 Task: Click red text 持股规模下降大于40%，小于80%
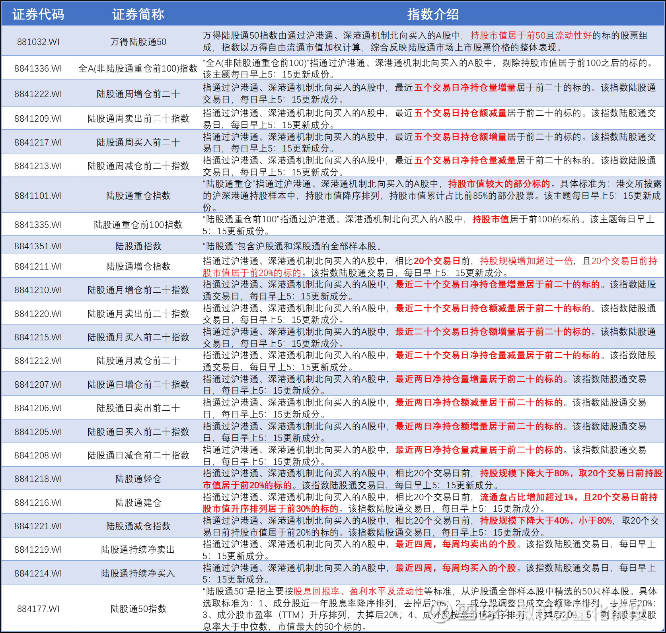(x=546, y=520)
